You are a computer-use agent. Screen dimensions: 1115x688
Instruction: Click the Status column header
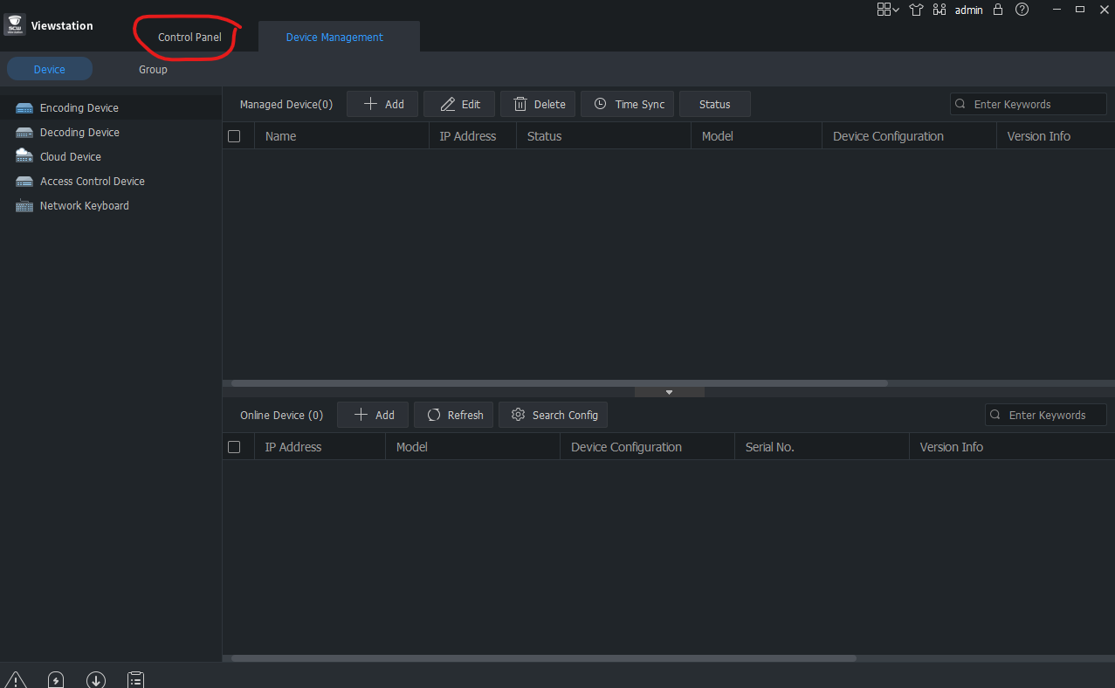[603, 136]
